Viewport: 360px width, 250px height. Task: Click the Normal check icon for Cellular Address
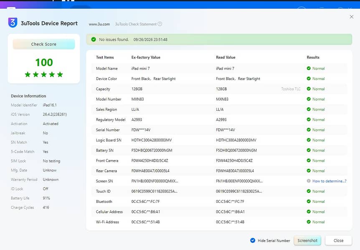[x=309, y=212]
